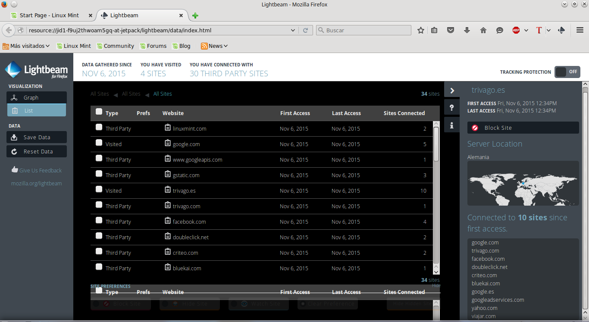The height and width of the screenshot is (322, 589).
Task: Open preferences icon for linuxmint.com row
Action: pyautogui.click(x=168, y=128)
